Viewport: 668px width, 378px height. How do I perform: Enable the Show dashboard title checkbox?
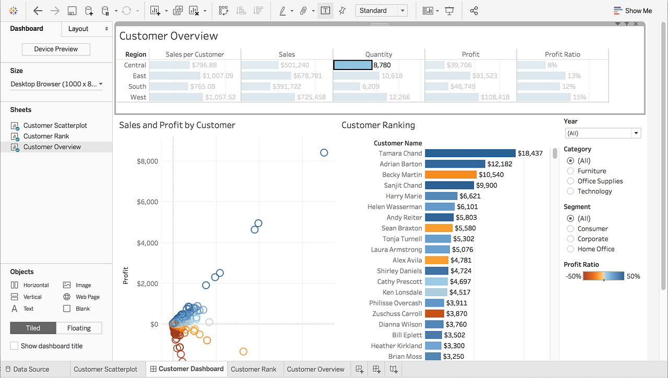pos(14,346)
